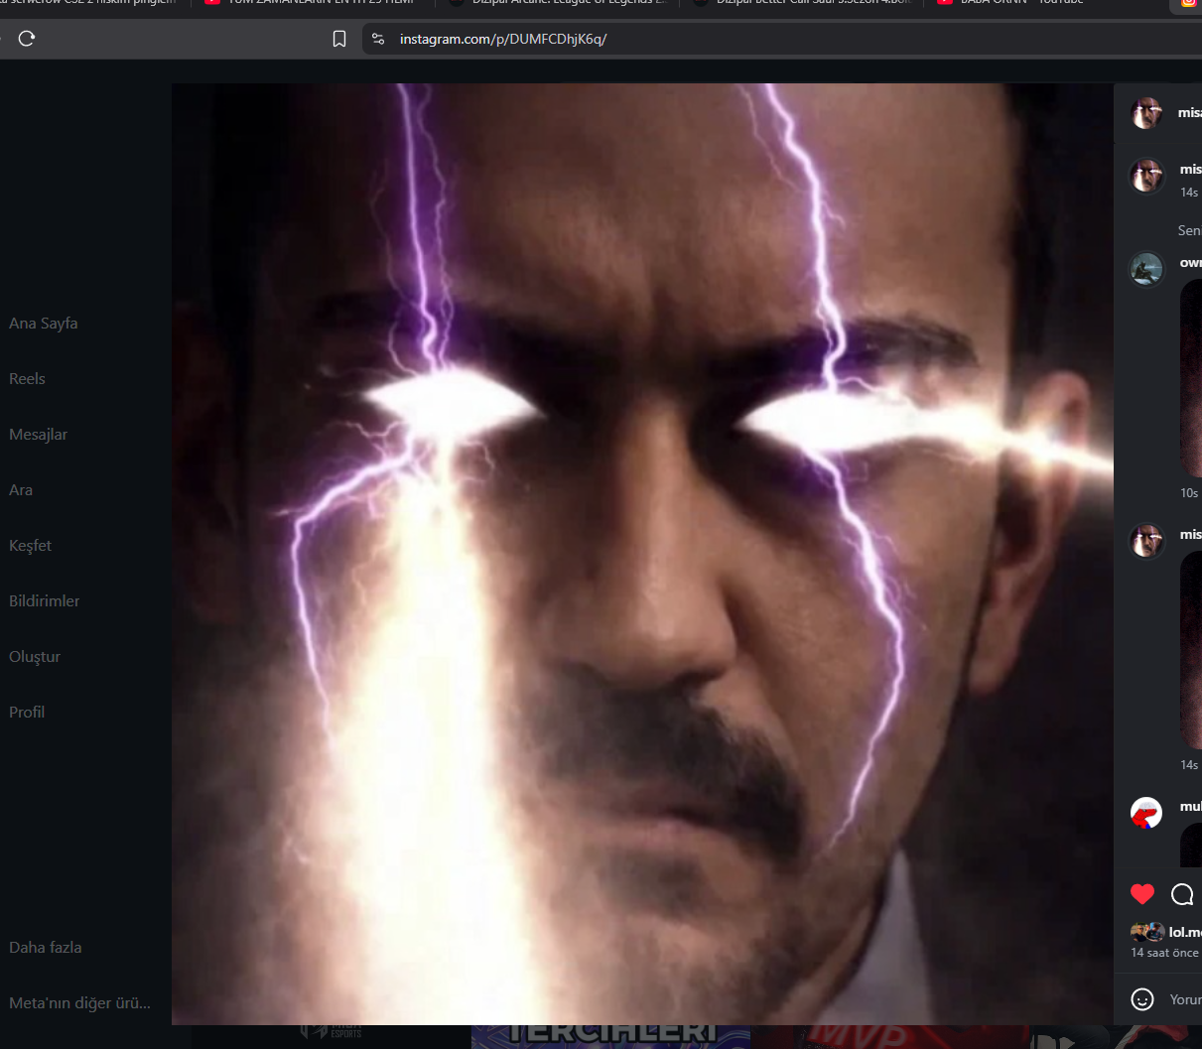Image resolution: width=1202 pixels, height=1049 pixels.
Task: Click the '10s' comment timestamp
Action: (x=1189, y=493)
